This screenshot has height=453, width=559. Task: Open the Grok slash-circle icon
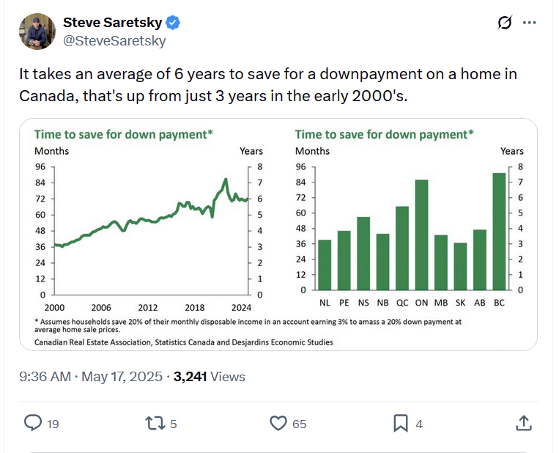505,23
